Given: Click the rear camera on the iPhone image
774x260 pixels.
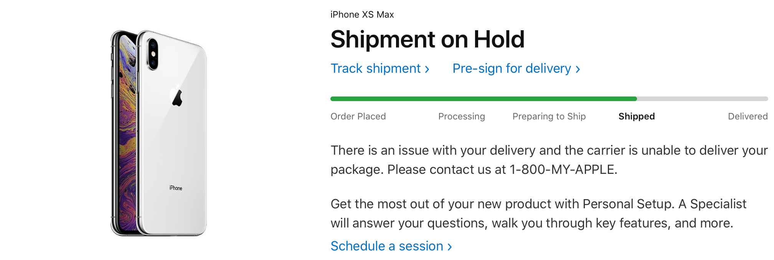Looking at the screenshot, I should (153, 54).
